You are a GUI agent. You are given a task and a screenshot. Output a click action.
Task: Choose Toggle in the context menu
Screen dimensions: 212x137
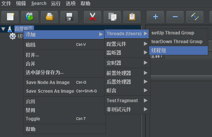64,119
